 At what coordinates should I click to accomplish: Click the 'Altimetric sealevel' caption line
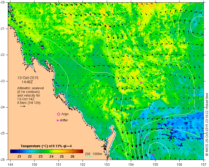pos(31,88)
